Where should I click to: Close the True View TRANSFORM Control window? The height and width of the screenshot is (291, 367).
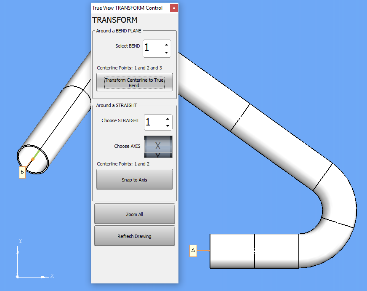[174, 8]
